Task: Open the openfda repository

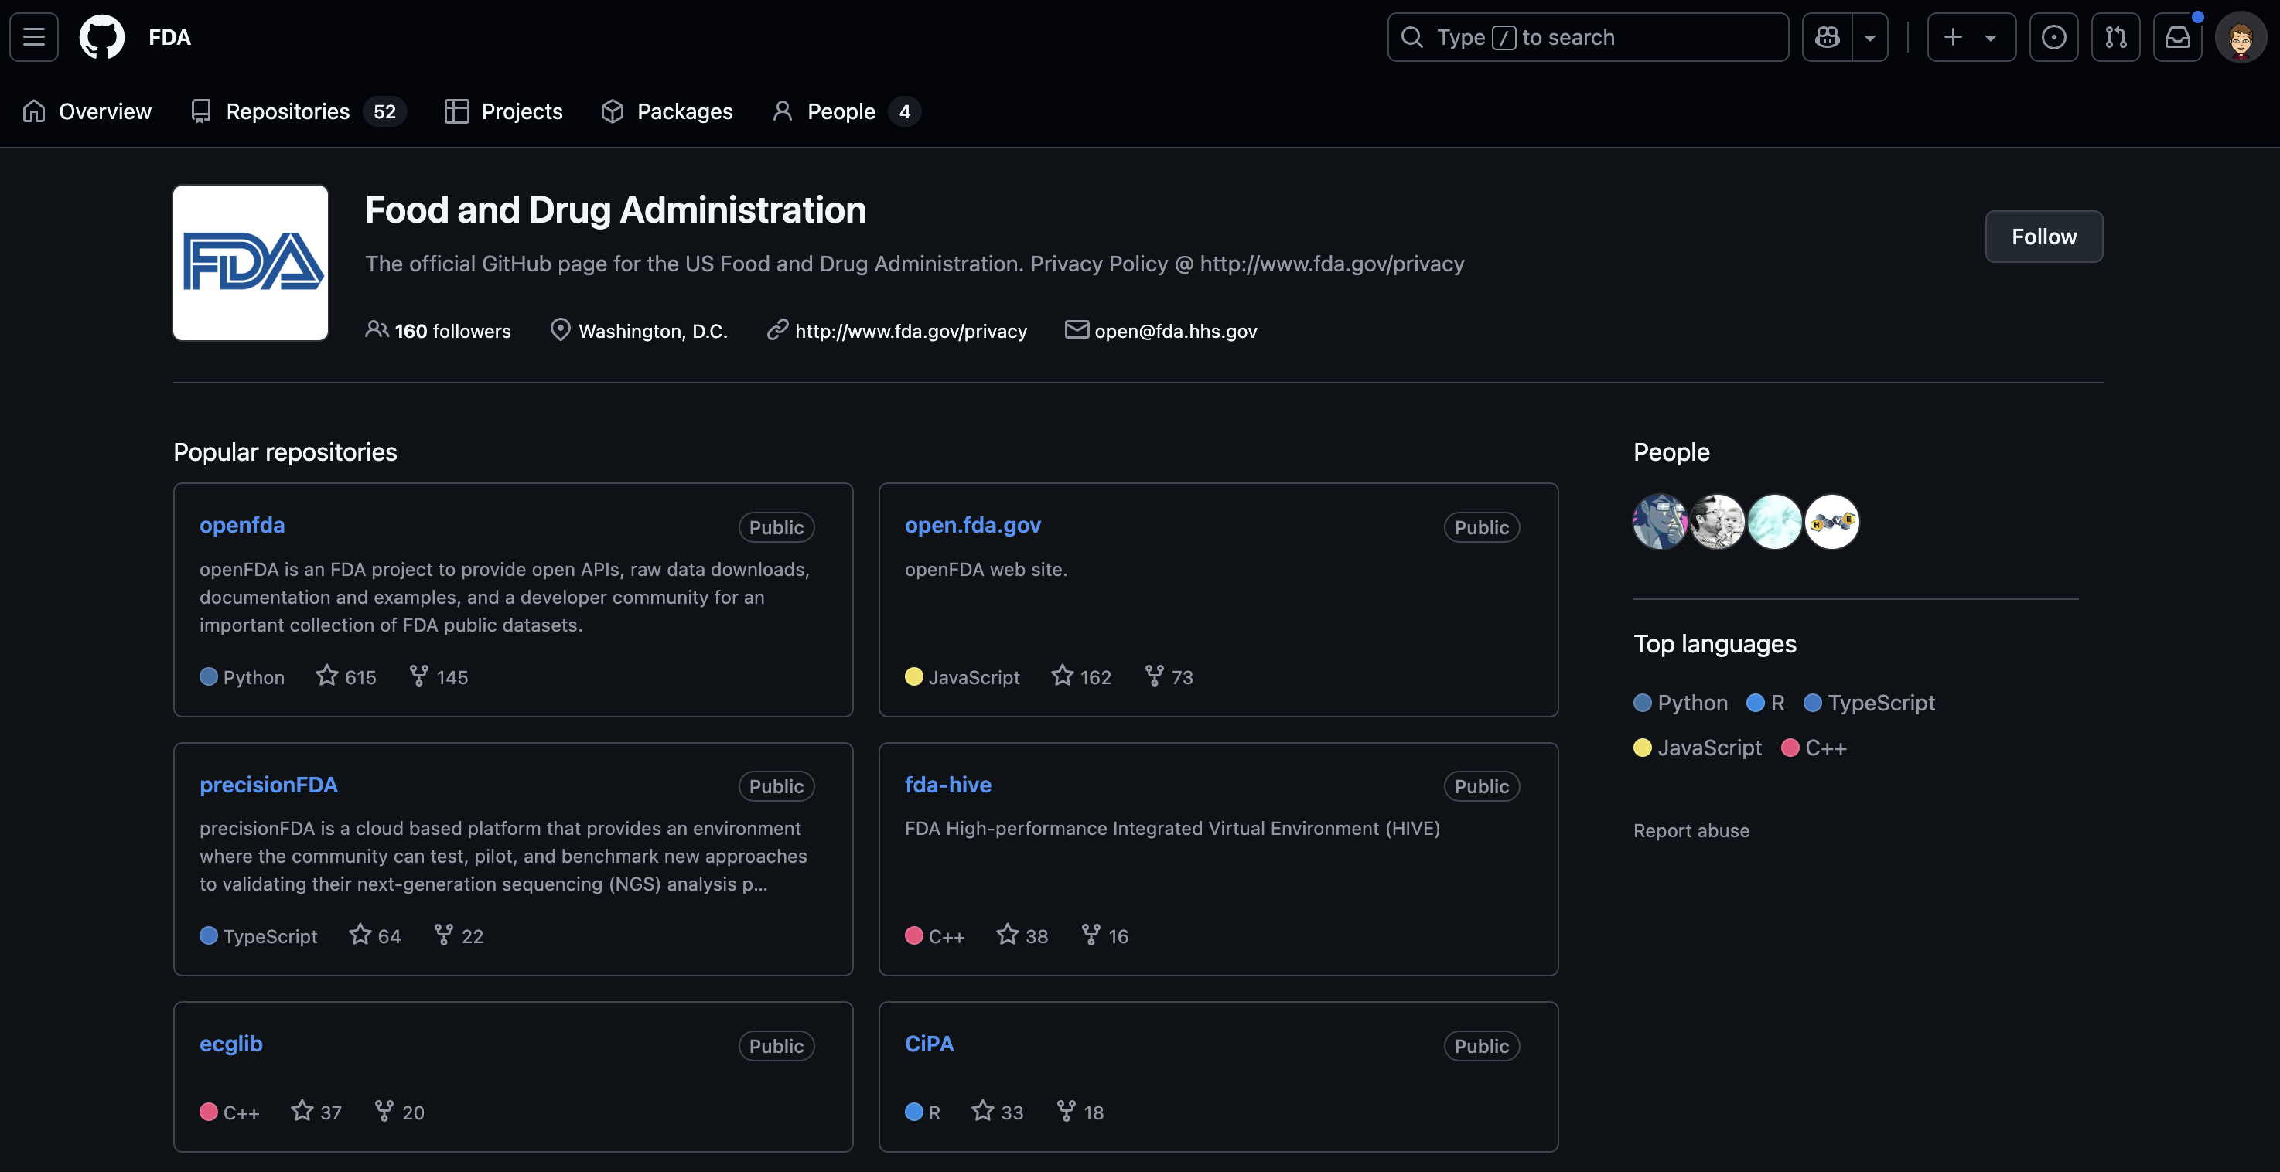Action: click(241, 524)
